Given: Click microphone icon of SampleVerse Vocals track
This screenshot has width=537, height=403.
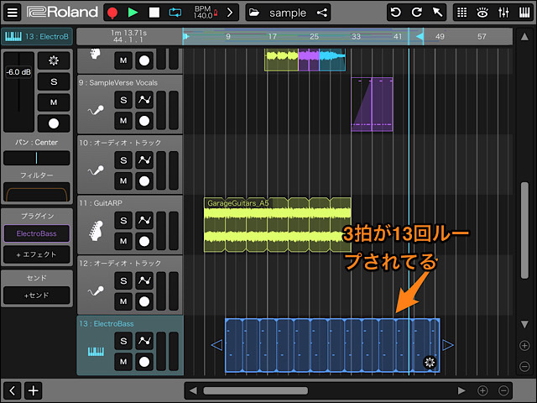Looking at the screenshot, I should coord(96,110).
